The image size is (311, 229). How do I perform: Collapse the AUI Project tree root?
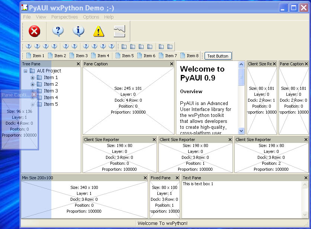26,71
